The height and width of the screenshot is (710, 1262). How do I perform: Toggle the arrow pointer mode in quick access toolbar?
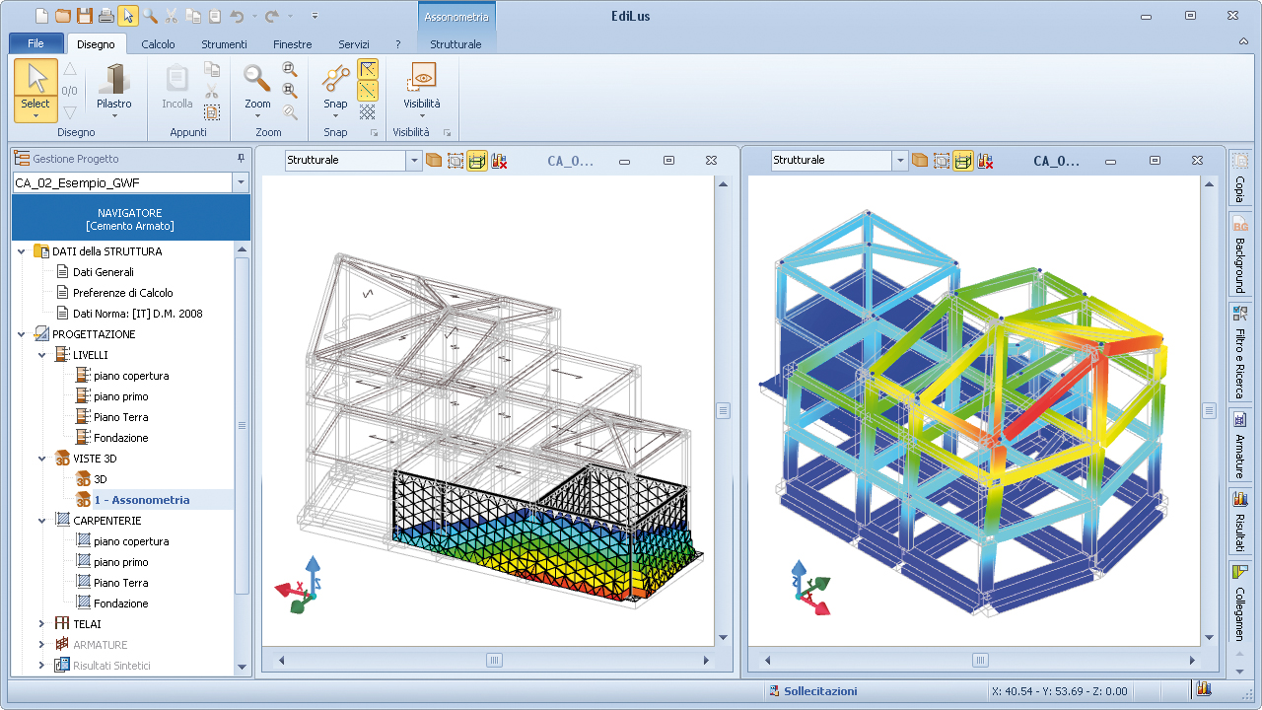tap(127, 15)
